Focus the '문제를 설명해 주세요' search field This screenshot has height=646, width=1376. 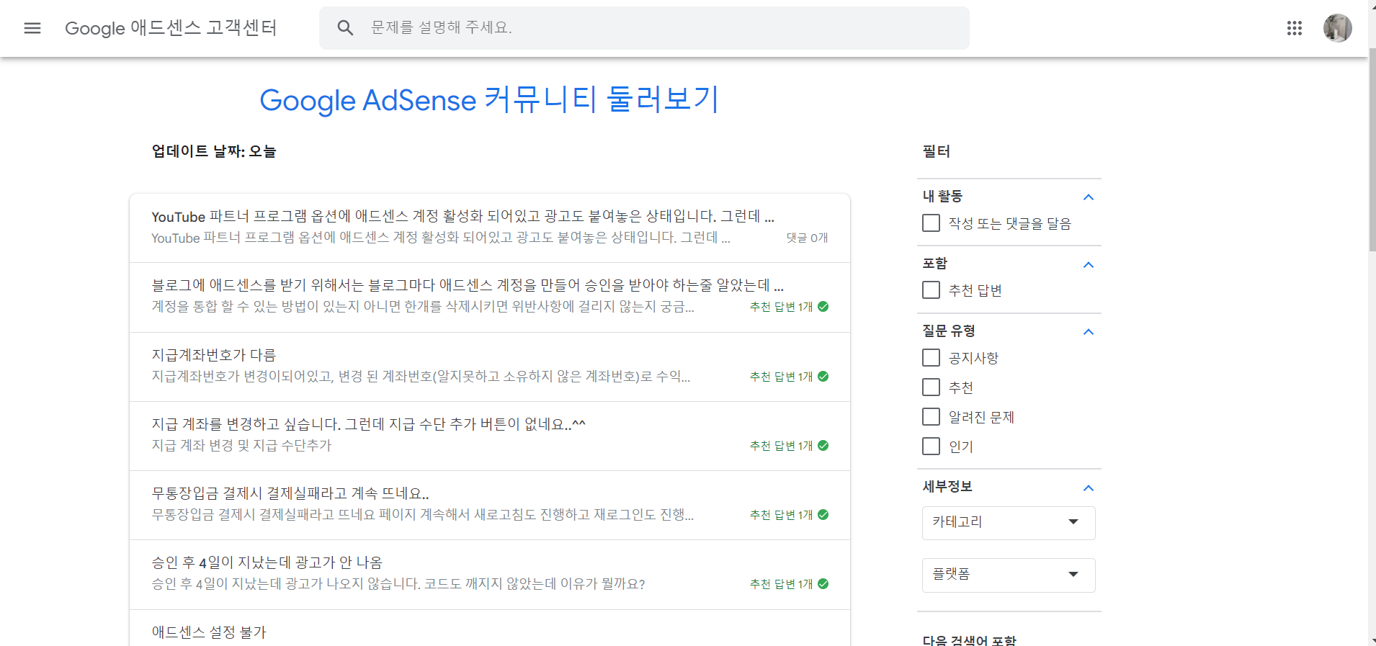coord(644,28)
